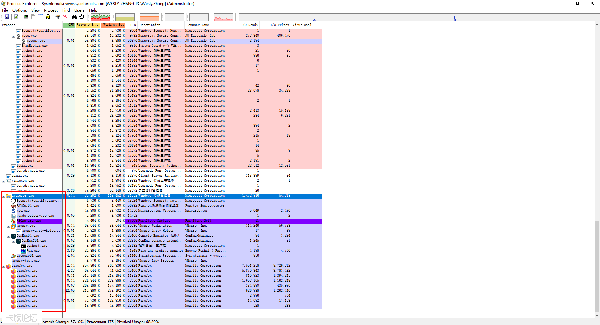Screen dimensions: 600x325
Task: Click the conhost.exe console icon
Action: click(23, 246)
